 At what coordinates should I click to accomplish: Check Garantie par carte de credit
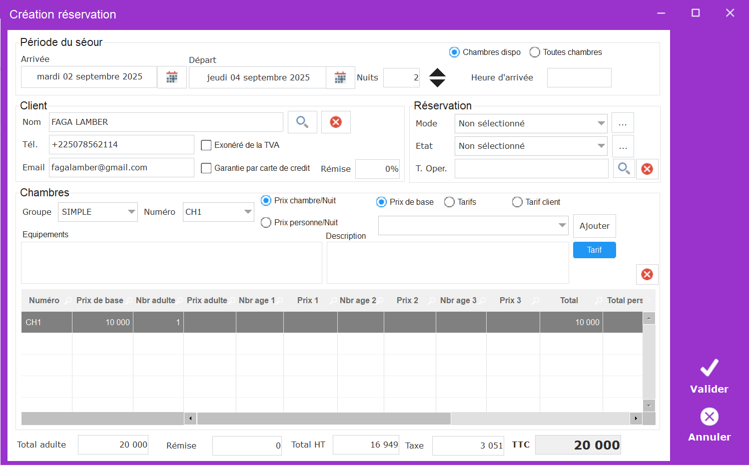(206, 168)
